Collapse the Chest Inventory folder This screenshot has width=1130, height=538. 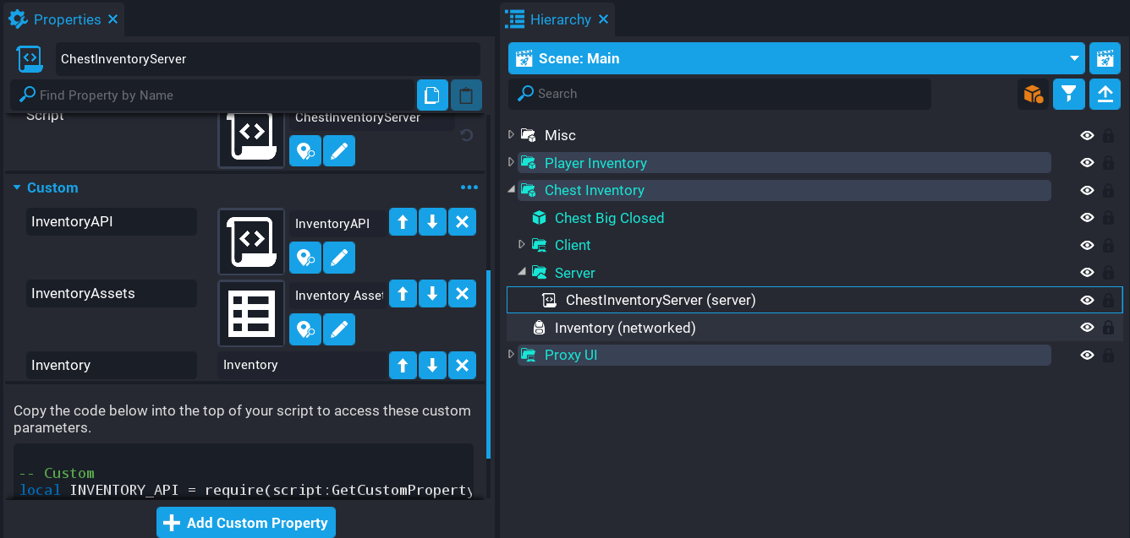[511, 190]
